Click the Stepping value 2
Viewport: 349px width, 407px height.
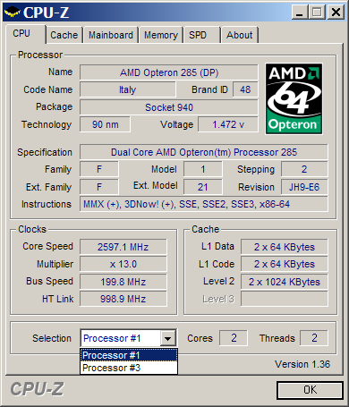click(x=304, y=169)
